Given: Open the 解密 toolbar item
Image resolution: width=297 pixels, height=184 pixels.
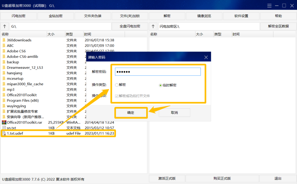Looking at the screenshot, I should coord(167,16).
